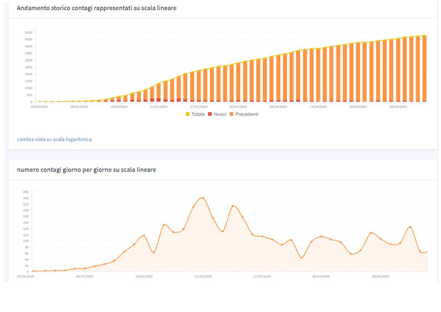Toggle the Precedenti series in chart legend
Viewport: 441px width, 312px height.
tap(247, 114)
